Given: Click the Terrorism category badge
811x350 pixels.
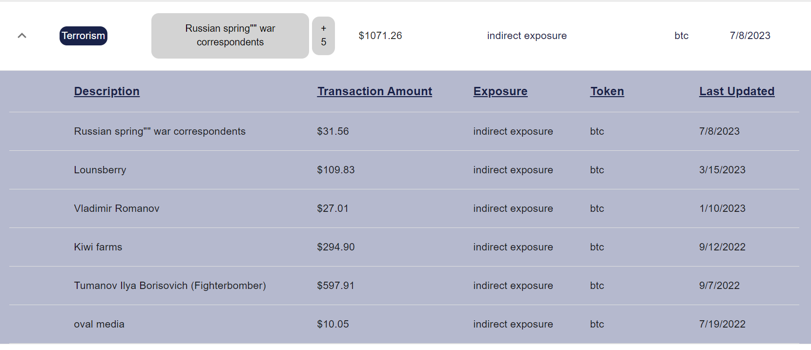Looking at the screenshot, I should point(83,36).
